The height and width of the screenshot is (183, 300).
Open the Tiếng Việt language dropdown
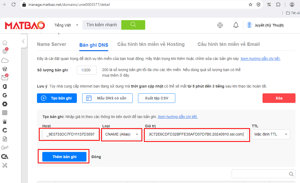click(x=66, y=25)
